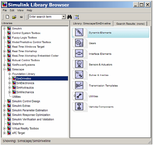This screenshot has height=145, width=153.
Task: Open the Help menu
Action: 29,10
